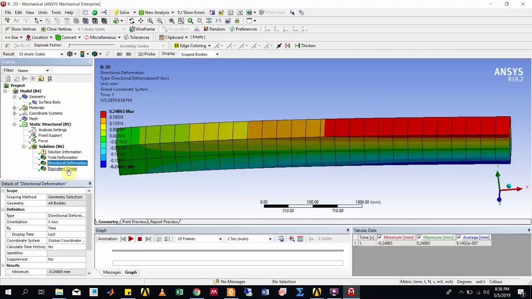
Task: Open the Units menu
Action: pyautogui.click(x=43, y=12)
